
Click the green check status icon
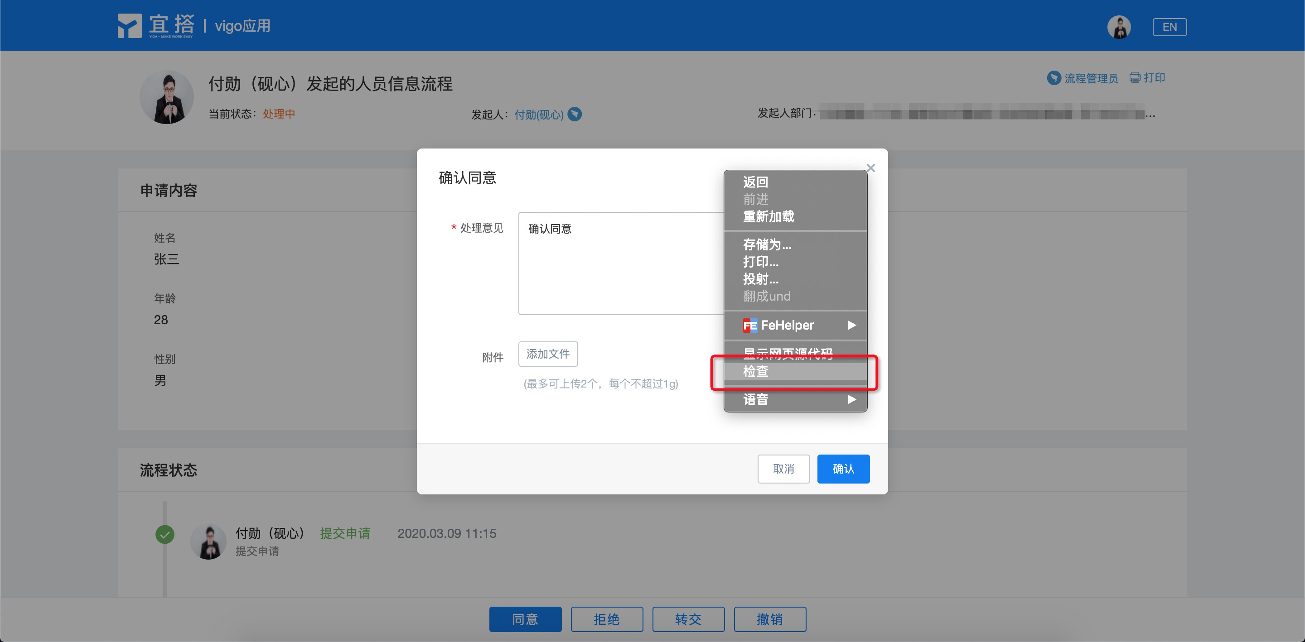[x=164, y=534]
